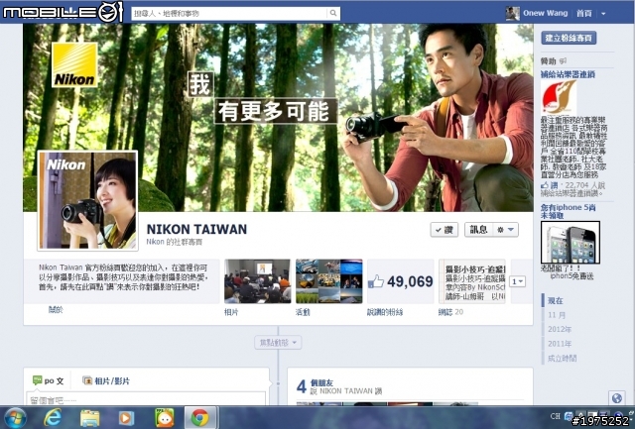Screen dimensions: 635x429
Task: Open Windows Media Player taskbar icon
Action: (126, 418)
